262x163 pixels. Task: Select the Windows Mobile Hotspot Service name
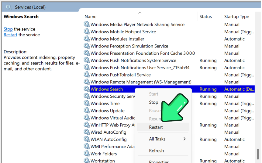click(123, 31)
